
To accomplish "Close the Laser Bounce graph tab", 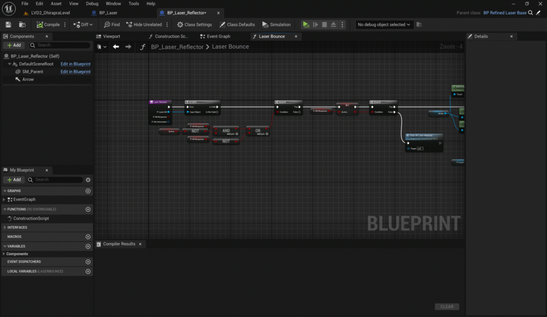I will [296, 37].
